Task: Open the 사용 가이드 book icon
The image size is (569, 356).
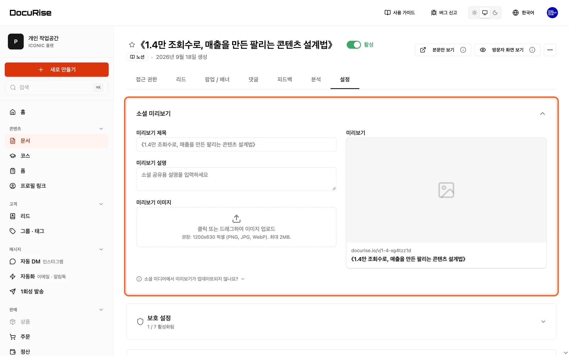Action: [x=387, y=13]
